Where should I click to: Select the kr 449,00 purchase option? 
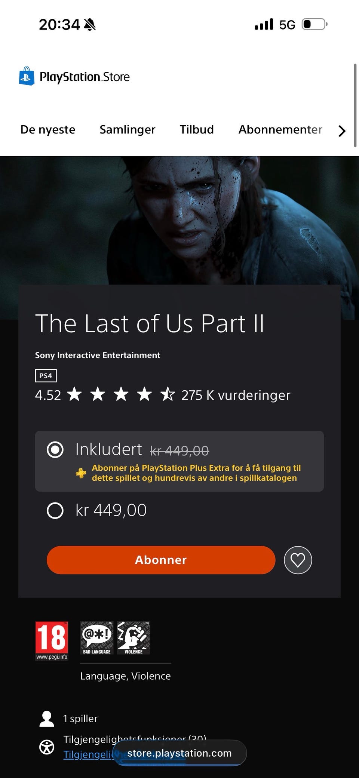pos(55,510)
